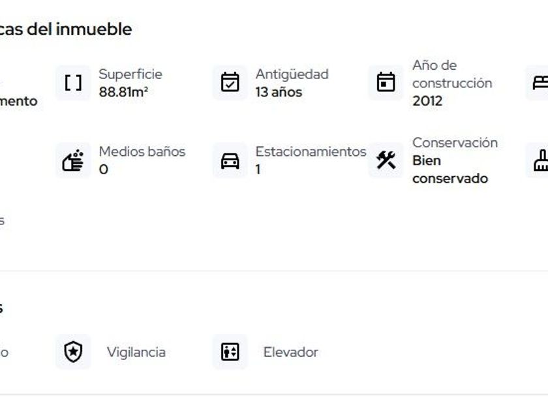
Task: Click the Medios baños label
Action: (x=142, y=151)
